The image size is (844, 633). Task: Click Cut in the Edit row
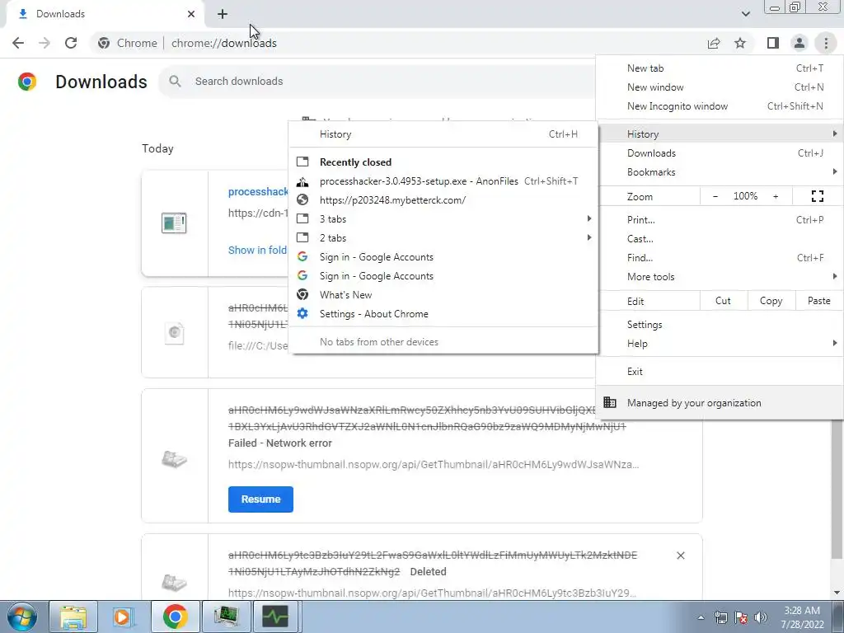click(x=724, y=301)
